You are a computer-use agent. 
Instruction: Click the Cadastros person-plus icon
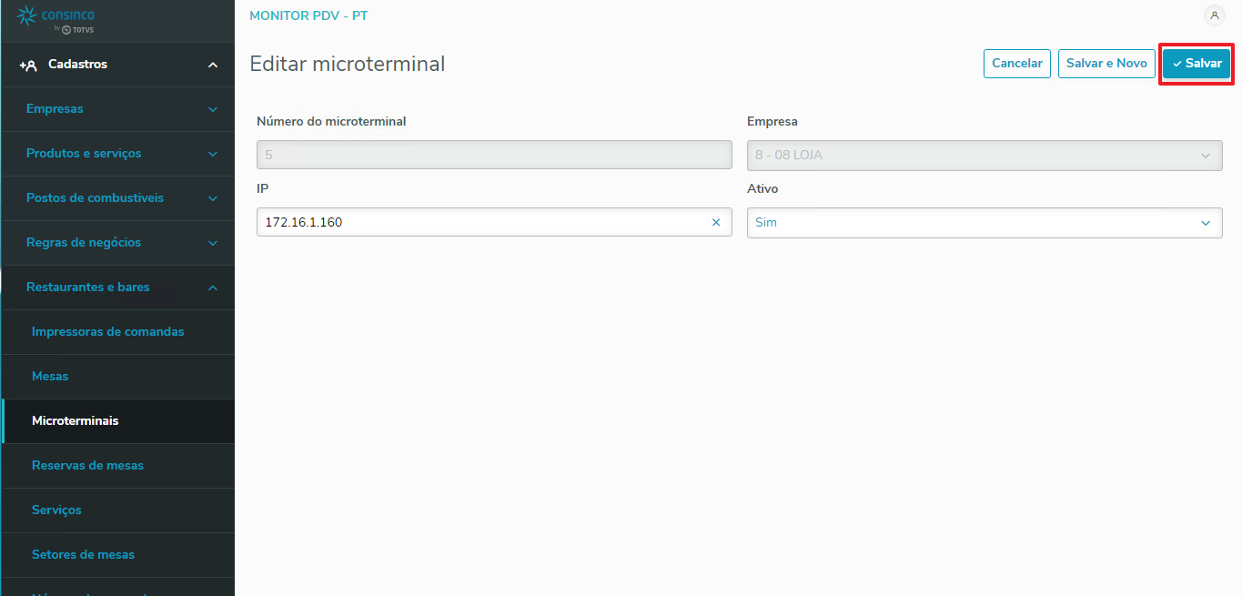pyautogui.click(x=28, y=65)
